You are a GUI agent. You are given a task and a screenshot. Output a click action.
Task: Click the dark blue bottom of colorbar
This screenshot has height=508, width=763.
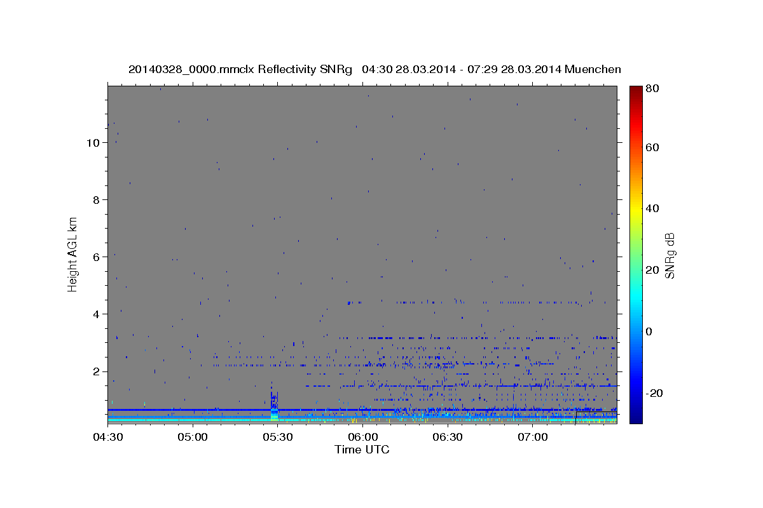click(x=635, y=416)
